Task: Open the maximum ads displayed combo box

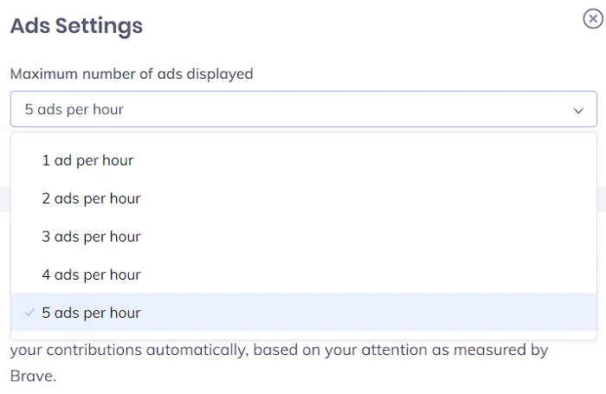Action: coord(303,110)
